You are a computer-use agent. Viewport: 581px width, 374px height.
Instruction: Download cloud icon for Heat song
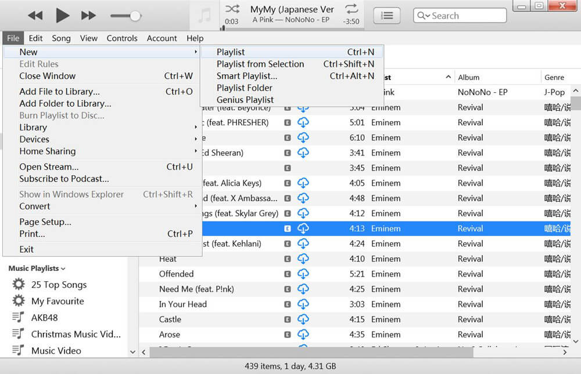pyautogui.click(x=303, y=259)
